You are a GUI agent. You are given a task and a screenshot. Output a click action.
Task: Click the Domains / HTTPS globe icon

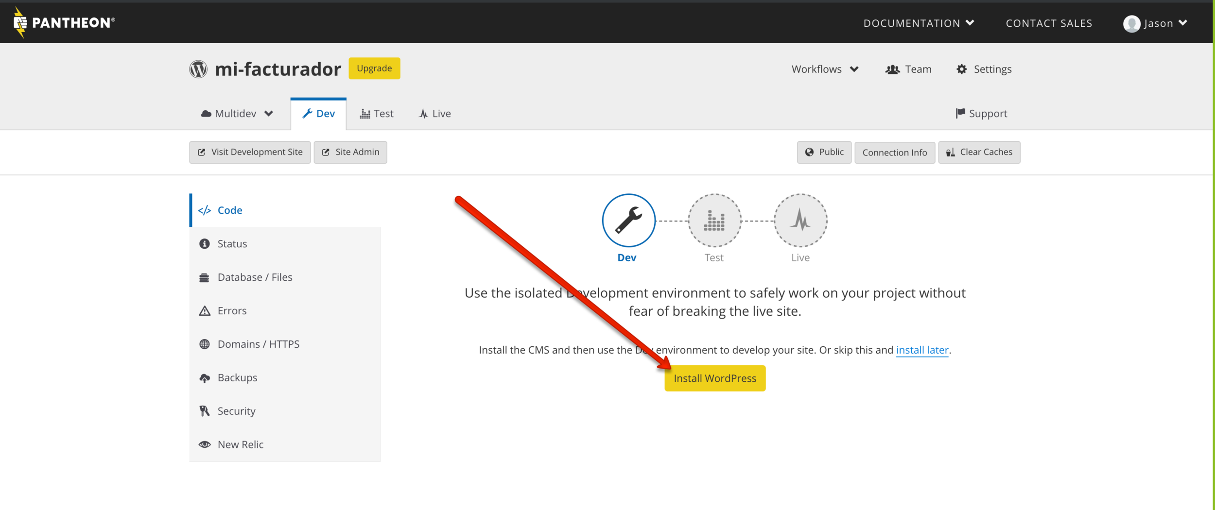[x=205, y=344]
